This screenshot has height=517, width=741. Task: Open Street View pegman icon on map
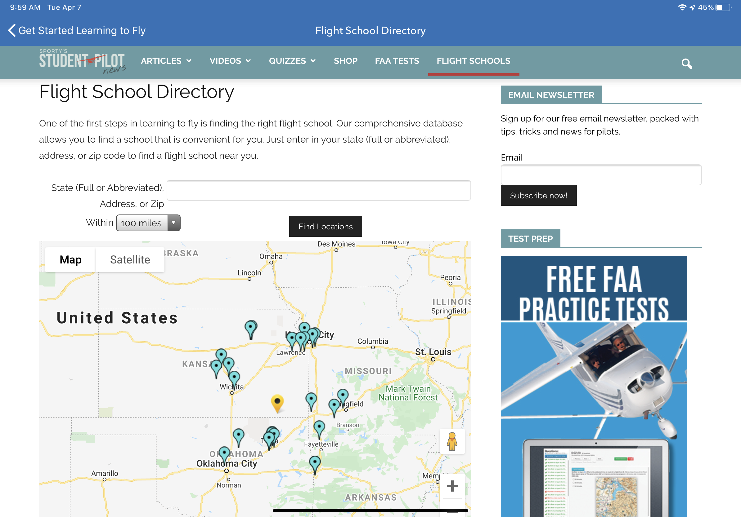(x=452, y=441)
